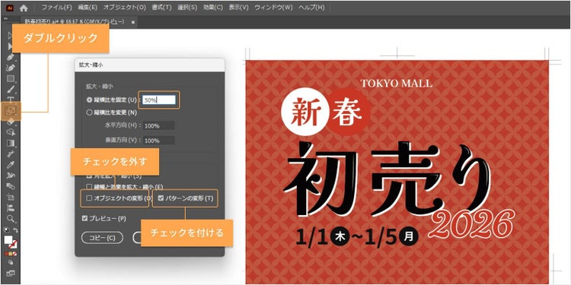The height and width of the screenshot is (285, 571).
Task: Select the Pen tool in the toolbar
Action: 11,58
